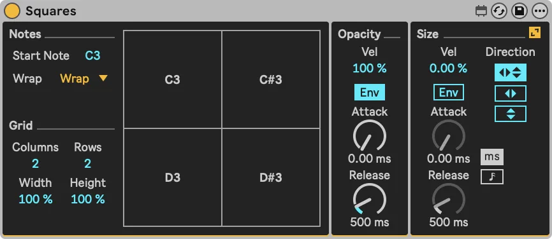Click the Max for Live edit icon
Screen dimensions: 552x239
click(x=481, y=11)
